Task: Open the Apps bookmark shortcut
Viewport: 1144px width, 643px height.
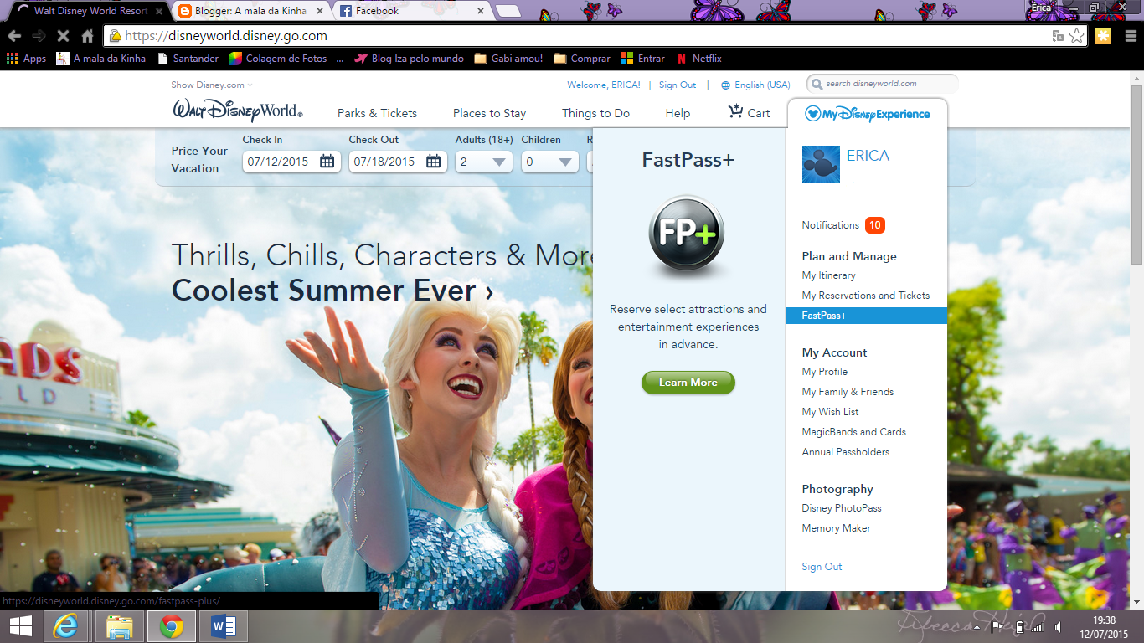Action: (x=26, y=59)
